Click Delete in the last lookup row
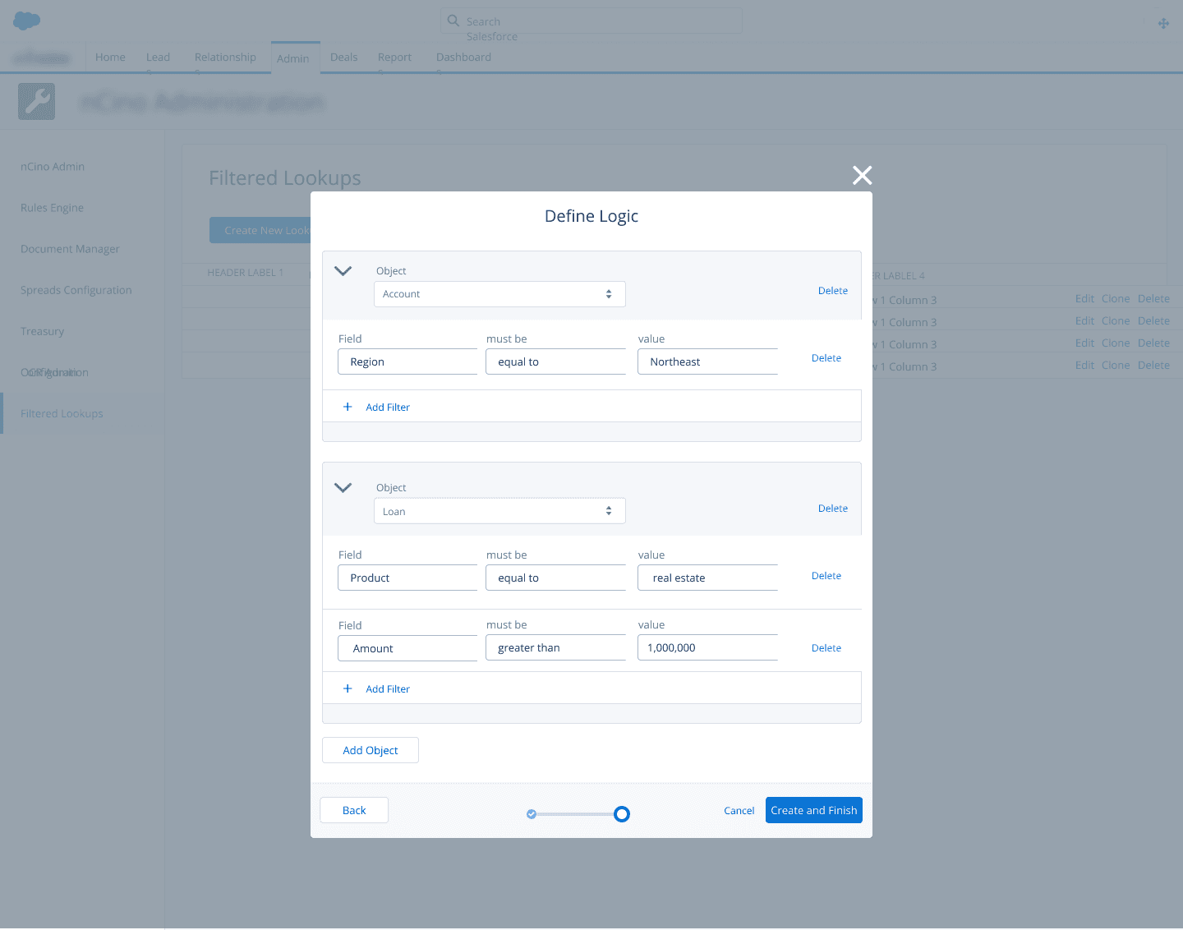 tap(1153, 366)
